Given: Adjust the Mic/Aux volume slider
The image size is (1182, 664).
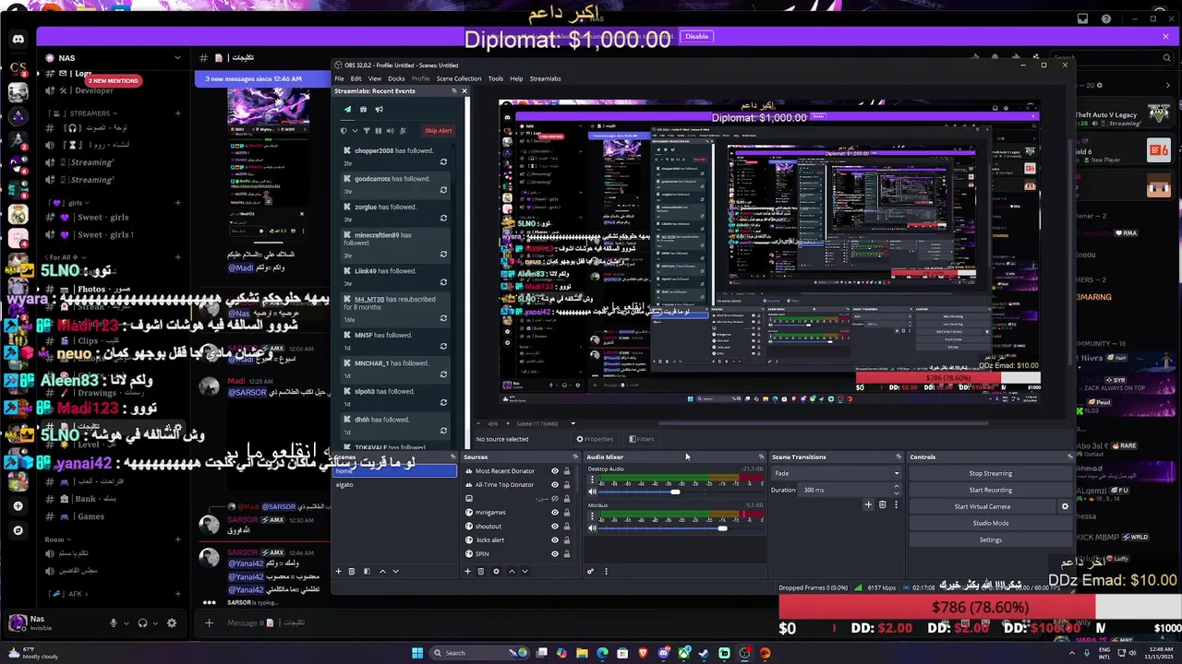Looking at the screenshot, I should point(722,528).
